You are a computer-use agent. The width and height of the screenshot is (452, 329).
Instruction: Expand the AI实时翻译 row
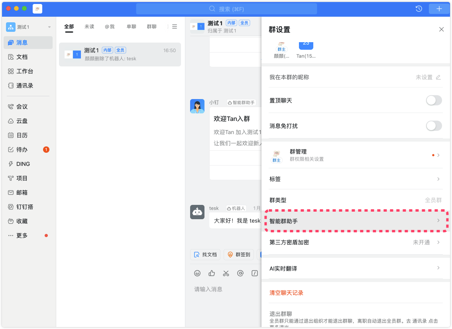355,269
